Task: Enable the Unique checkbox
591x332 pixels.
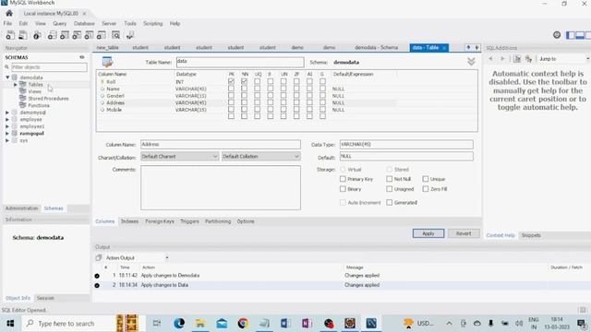Action: click(426, 179)
